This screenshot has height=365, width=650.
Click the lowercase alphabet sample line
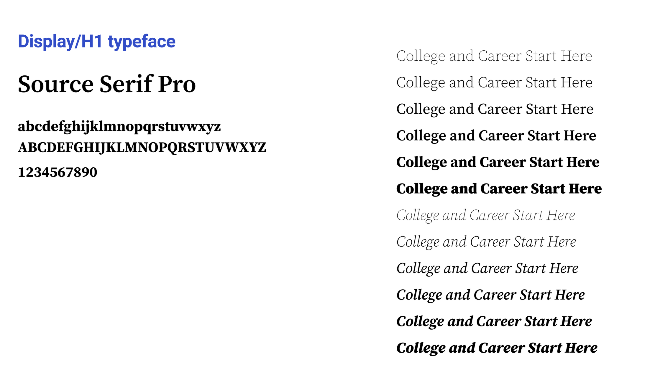[119, 127]
